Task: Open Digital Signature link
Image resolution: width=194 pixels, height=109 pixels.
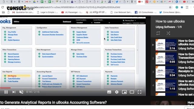Action: [x=14, y=40]
